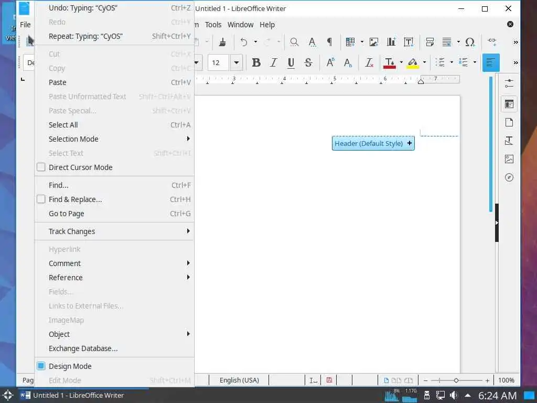Open sidebar Gallery deck icon

click(x=509, y=159)
